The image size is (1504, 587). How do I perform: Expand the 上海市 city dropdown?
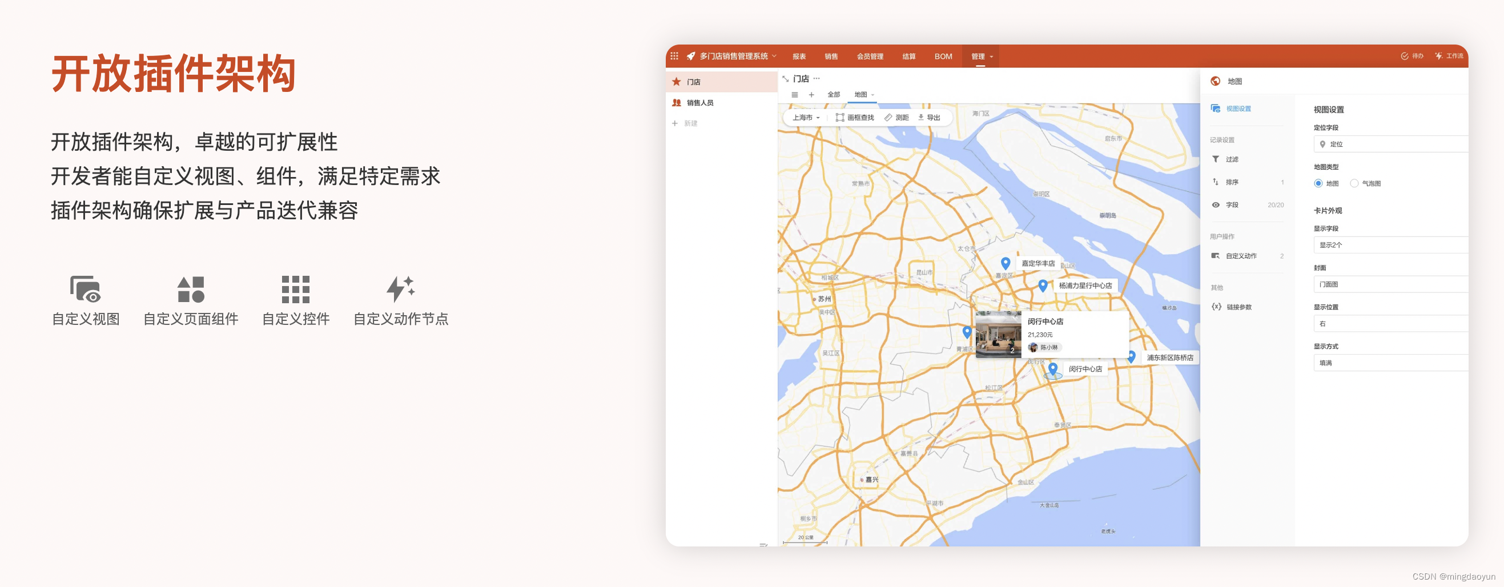pos(806,118)
